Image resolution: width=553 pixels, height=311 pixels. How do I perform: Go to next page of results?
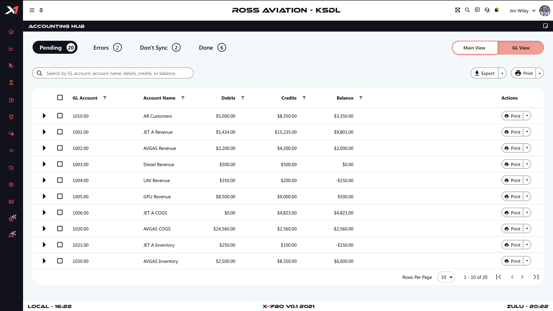[522, 277]
